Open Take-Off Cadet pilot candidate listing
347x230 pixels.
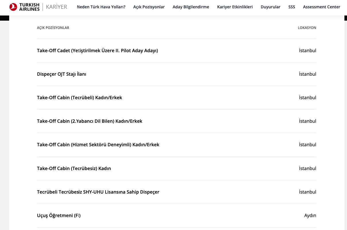pos(98,51)
